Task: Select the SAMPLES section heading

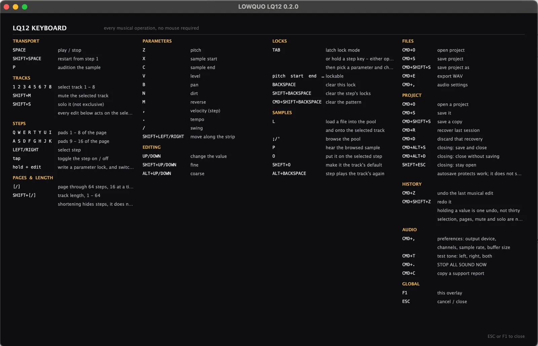Action: (282, 113)
